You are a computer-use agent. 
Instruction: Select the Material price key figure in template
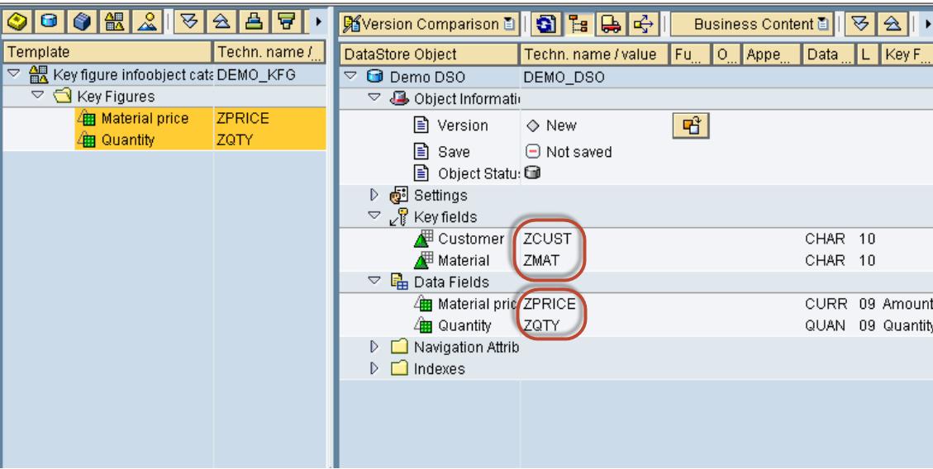136,119
